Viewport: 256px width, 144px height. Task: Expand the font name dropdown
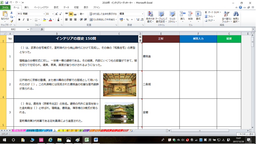(x=44, y=14)
